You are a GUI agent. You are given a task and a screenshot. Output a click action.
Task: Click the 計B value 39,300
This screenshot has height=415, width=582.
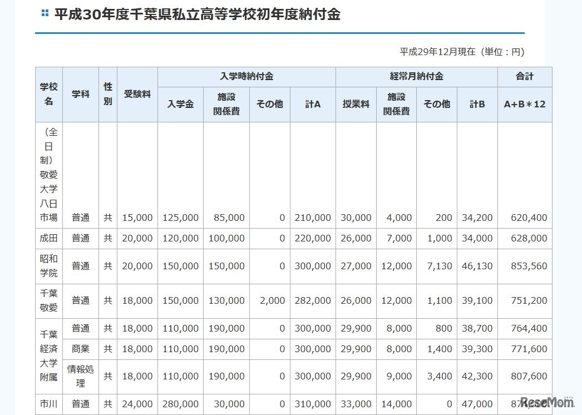pyautogui.click(x=477, y=349)
